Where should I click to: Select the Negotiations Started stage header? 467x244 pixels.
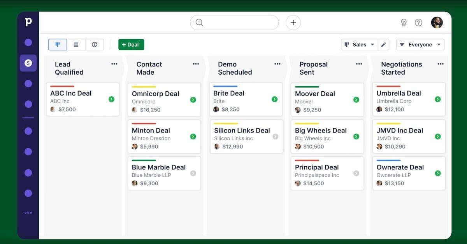[401, 68]
